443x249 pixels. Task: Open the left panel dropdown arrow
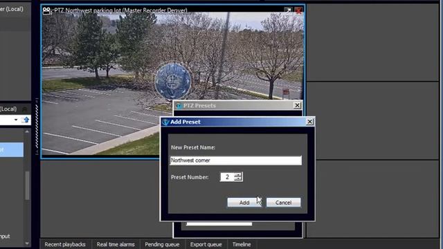pyautogui.click(x=16, y=120)
